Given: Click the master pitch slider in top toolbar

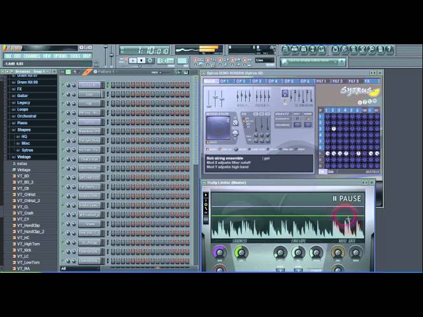Looking at the screenshot, I should pyautogui.click(x=112, y=56).
